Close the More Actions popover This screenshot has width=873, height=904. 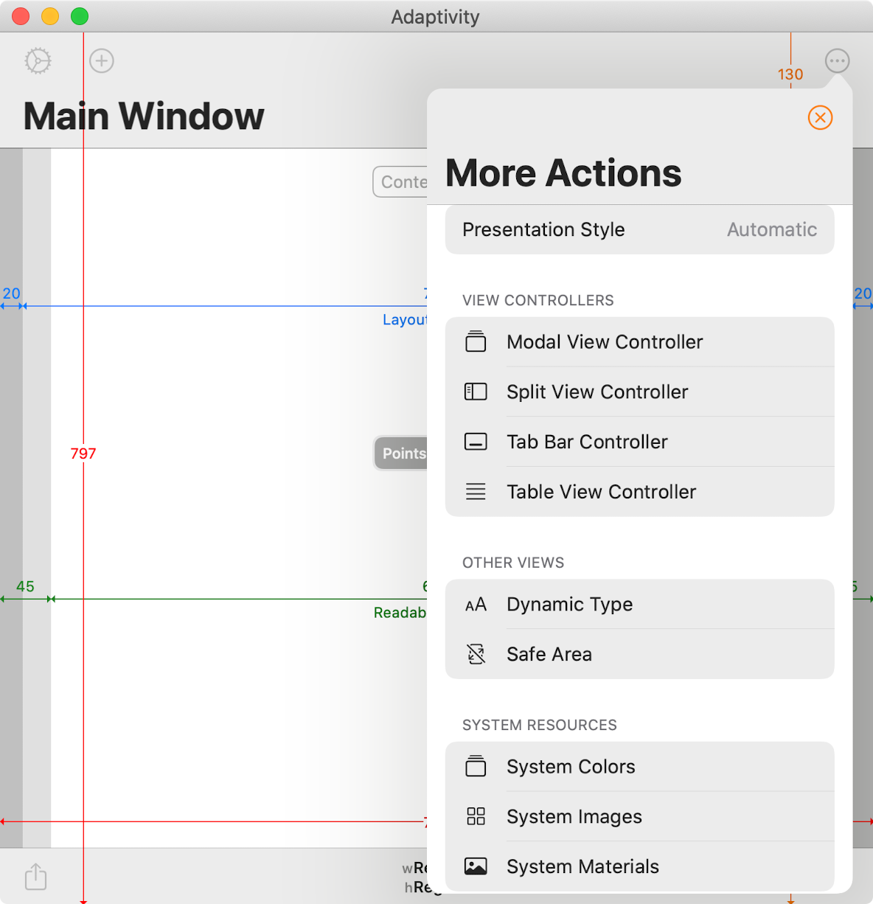[820, 117]
